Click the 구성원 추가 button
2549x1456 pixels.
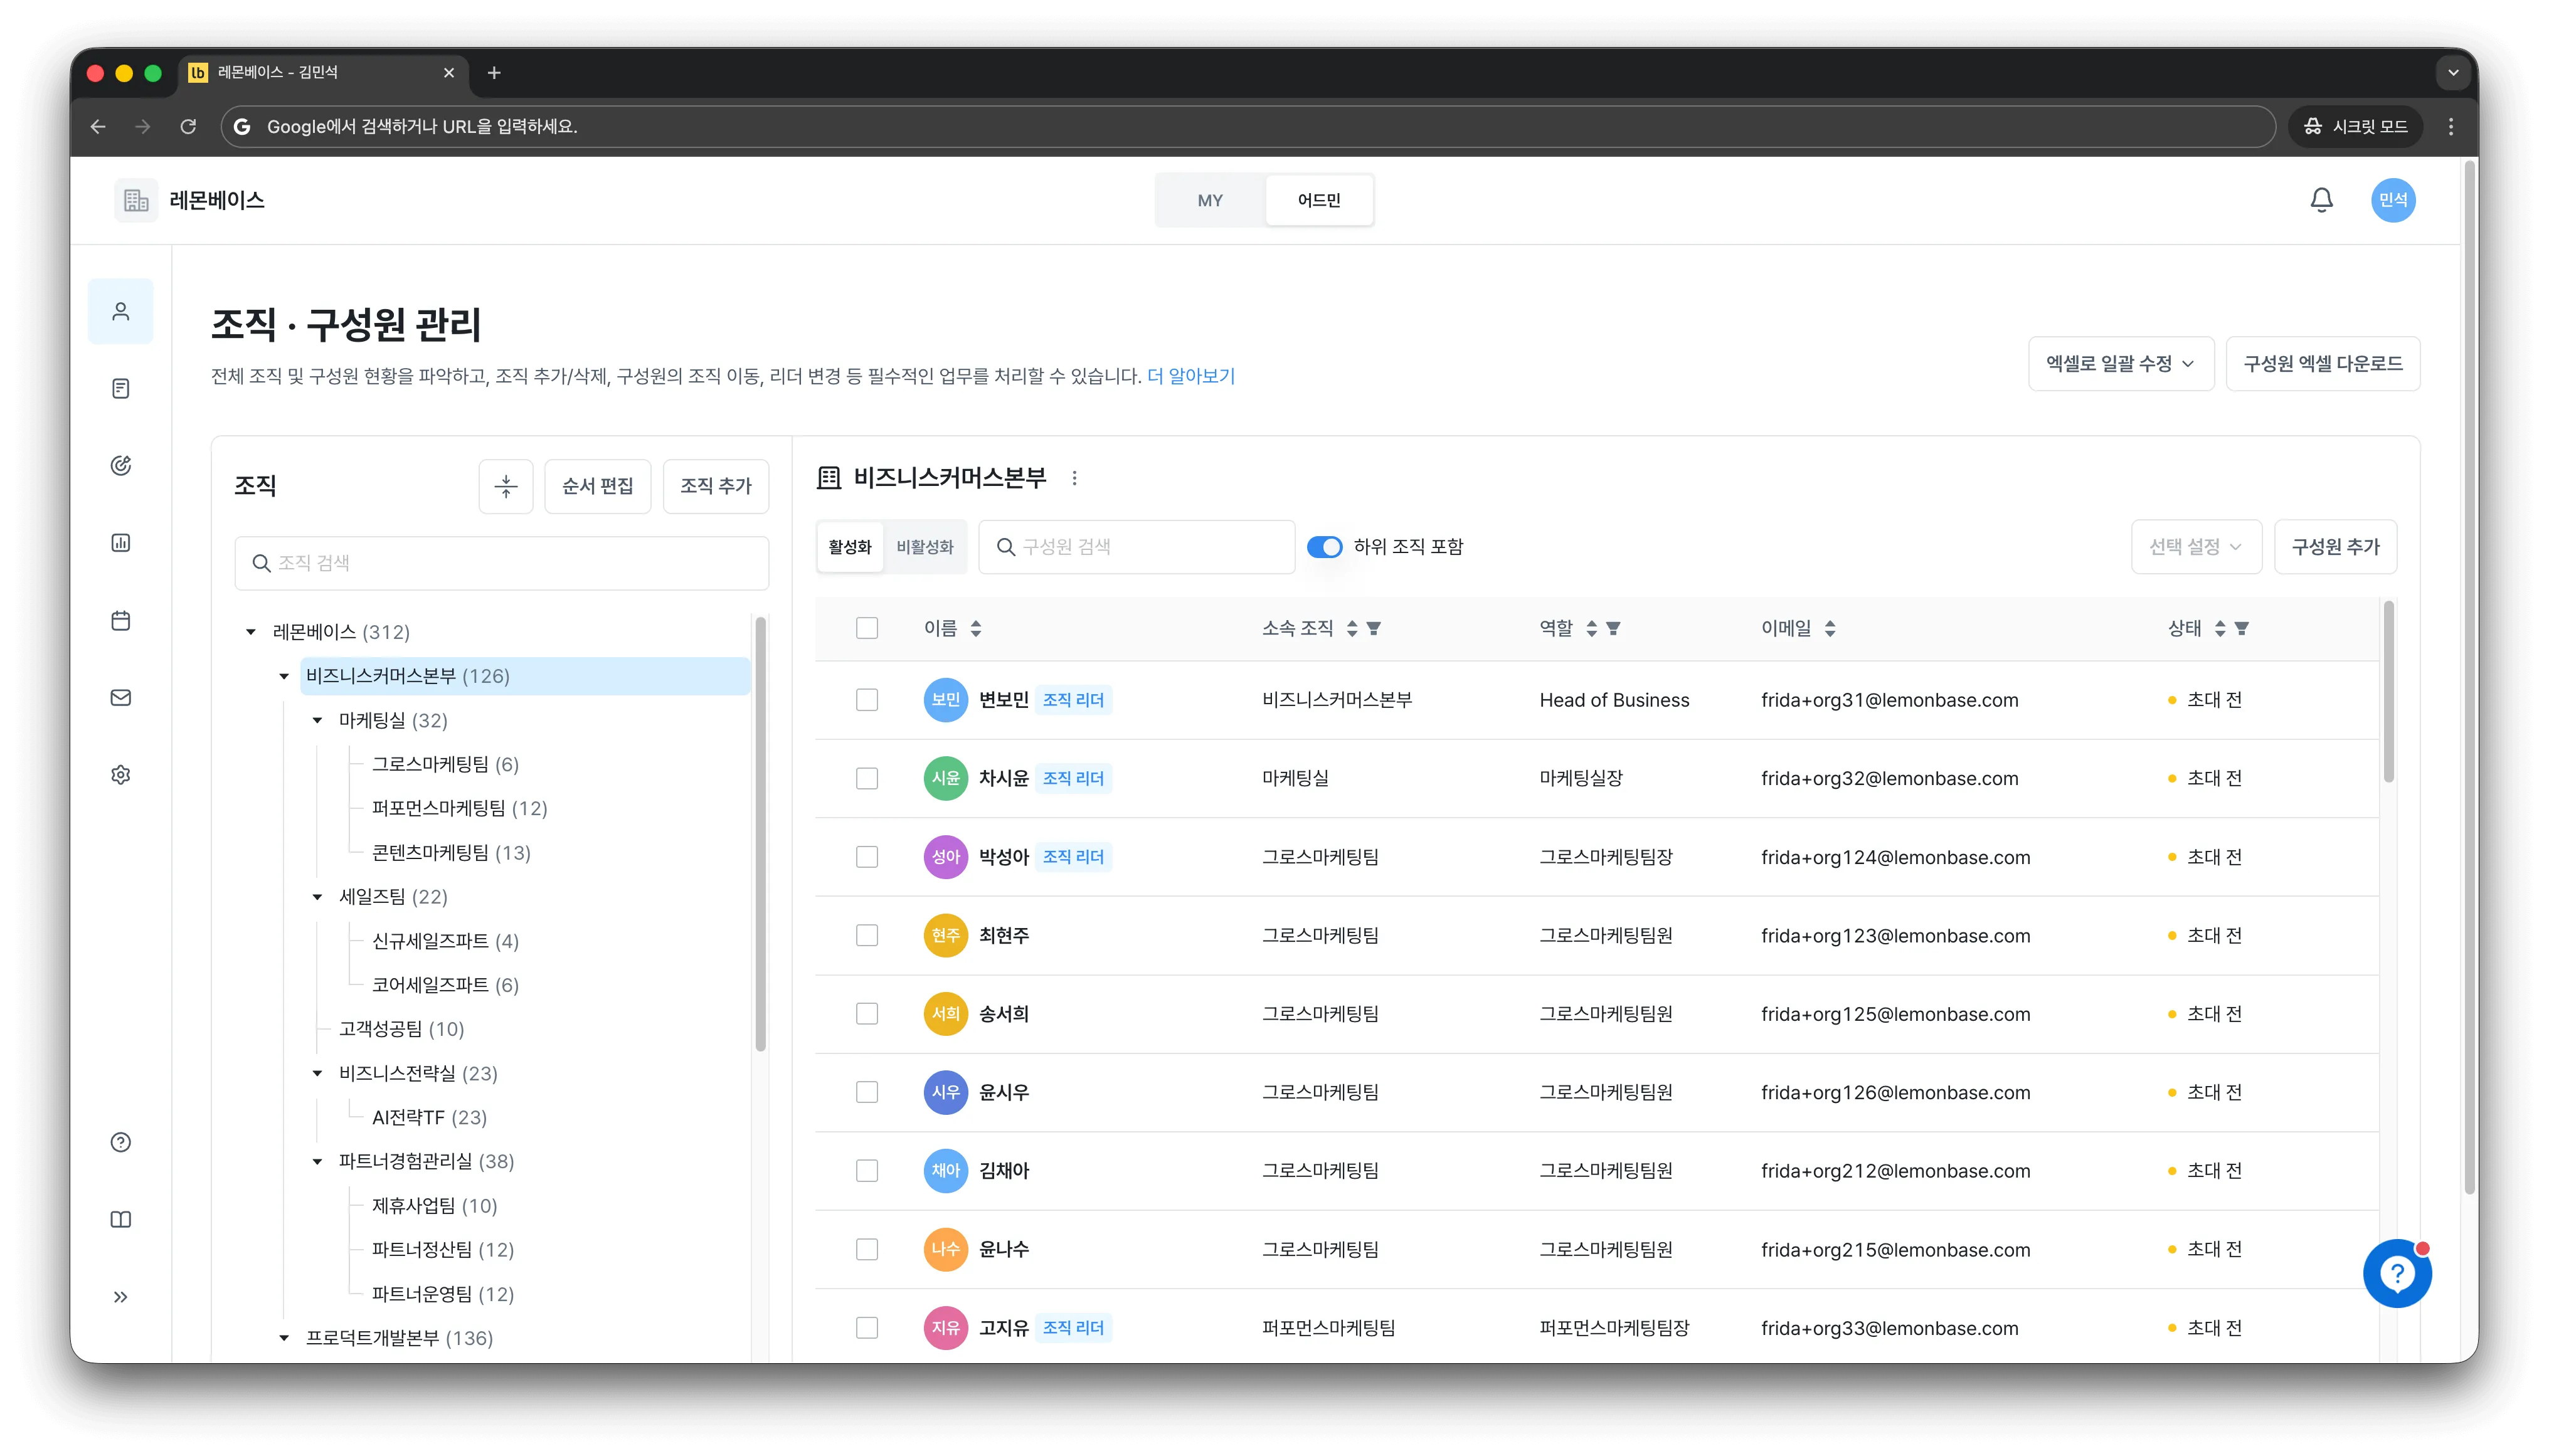coord(2335,547)
